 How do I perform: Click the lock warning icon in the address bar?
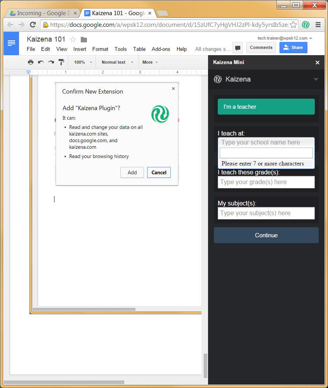pyautogui.click(x=46, y=24)
